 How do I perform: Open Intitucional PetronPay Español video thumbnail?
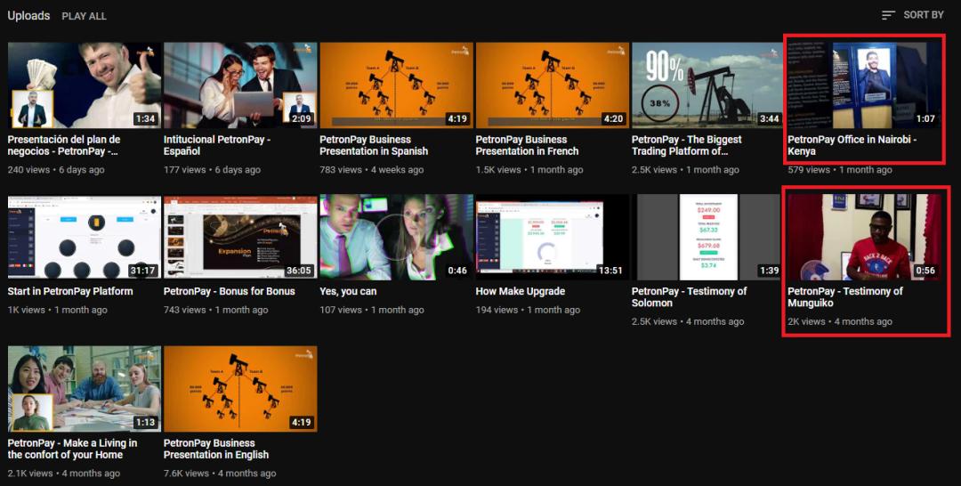(x=240, y=85)
